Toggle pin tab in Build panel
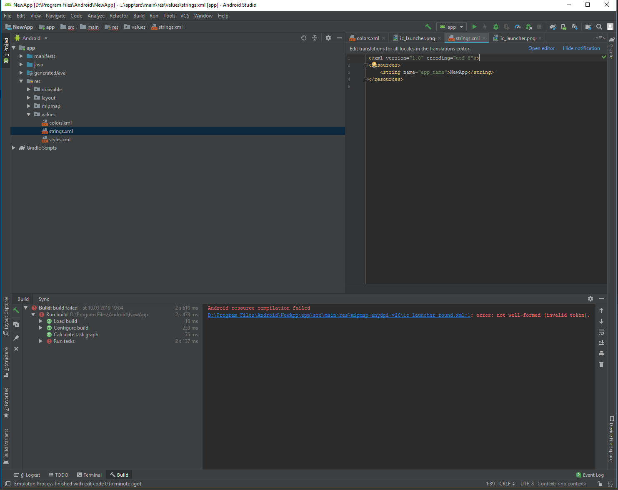The width and height of the screenshot is (618, 490). (x=16, y=337)
